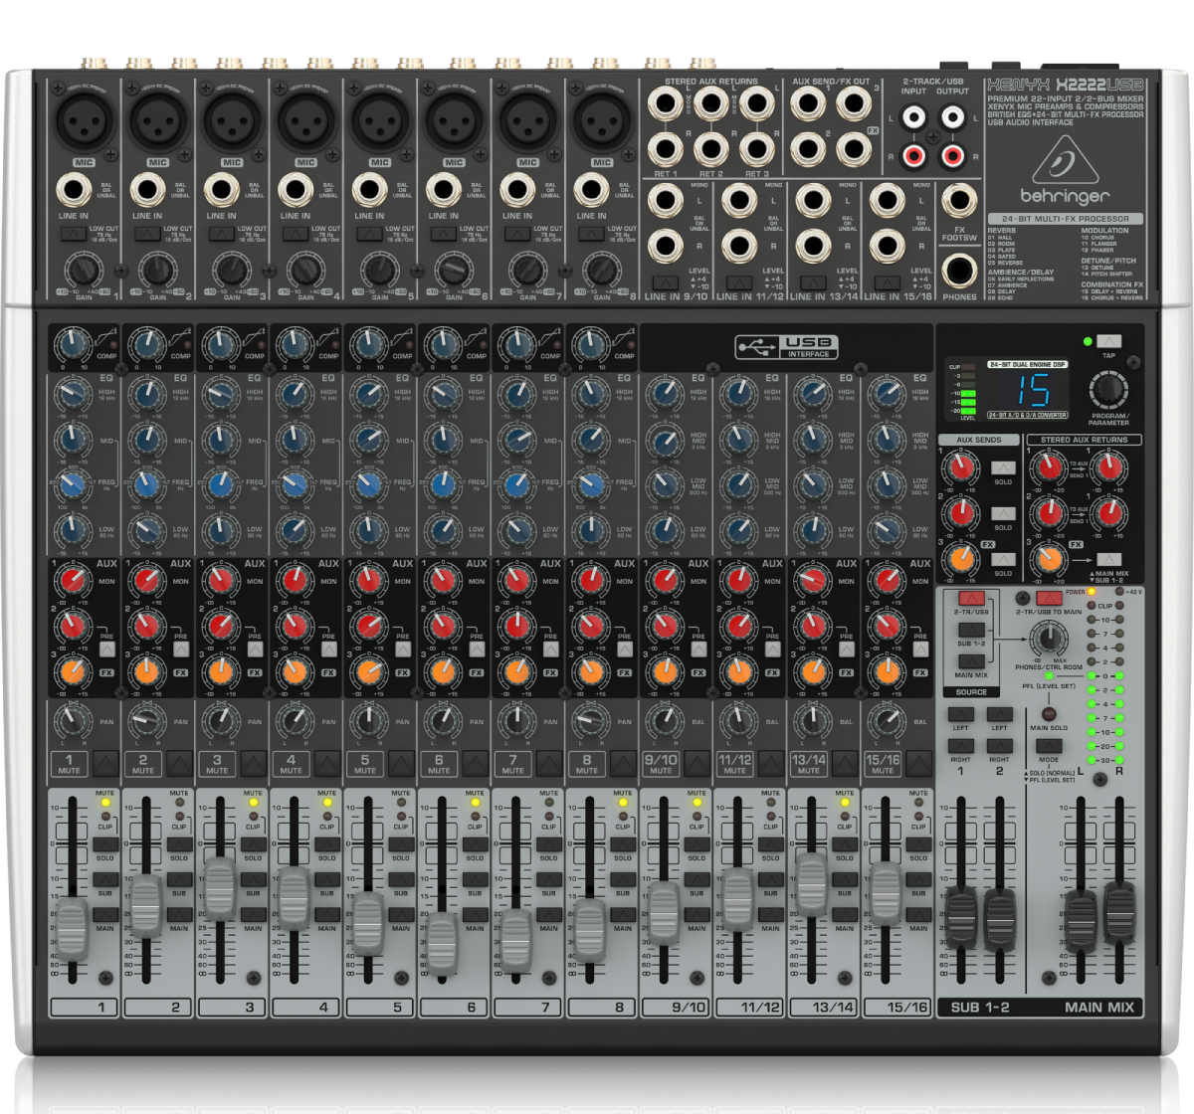Click the Line In 9/10 left jack
Viewport: 1194px width, 1114px height.
pyautogui.click(x=664, y=200)
